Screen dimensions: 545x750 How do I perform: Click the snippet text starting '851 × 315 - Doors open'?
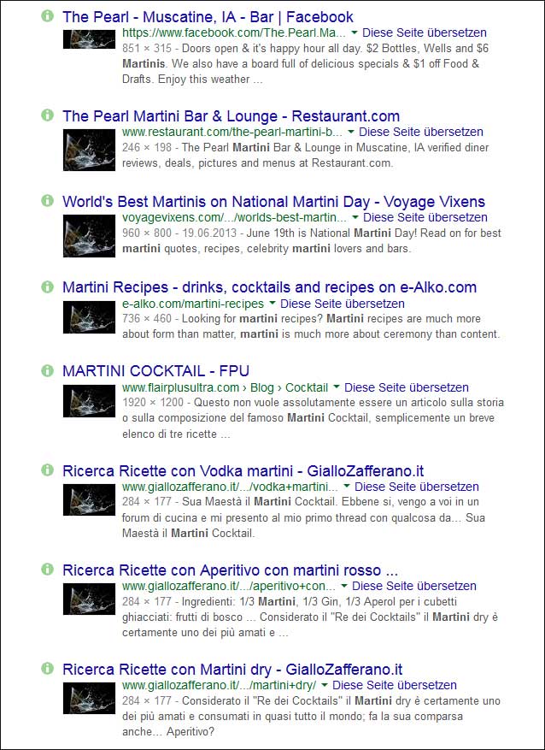tap(306, 63)
